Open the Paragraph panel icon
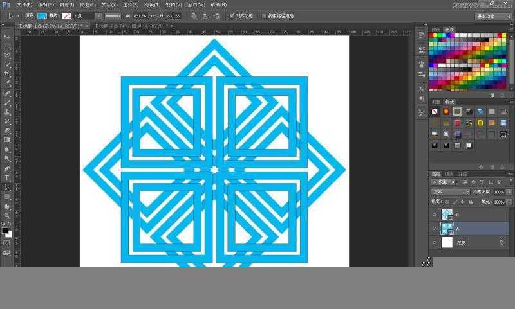Viewport: 515px width, 309px height. [422, 99]
